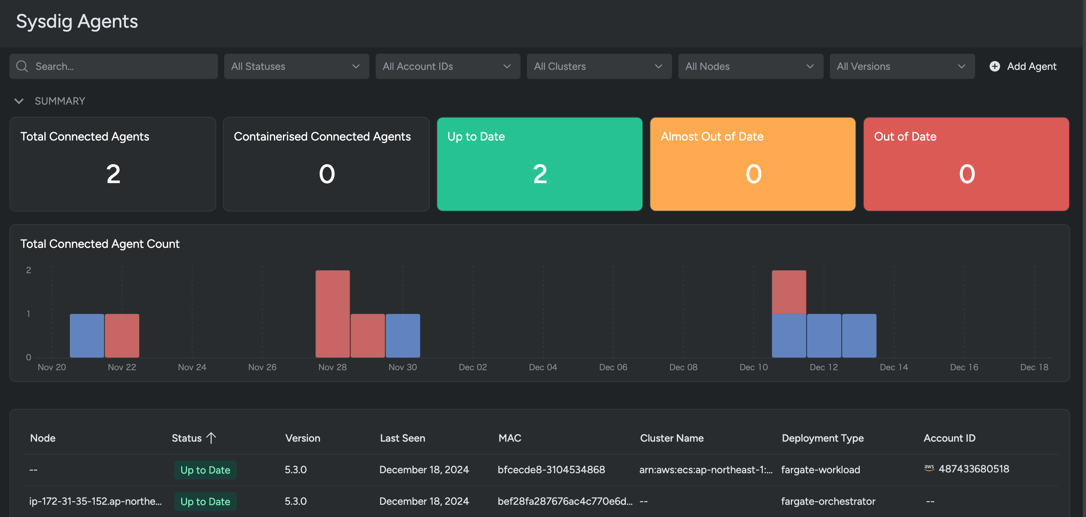This screenshot has height=517, width=1086.
Task: Sort table by Last Seen column header
Action: [402, 438]
